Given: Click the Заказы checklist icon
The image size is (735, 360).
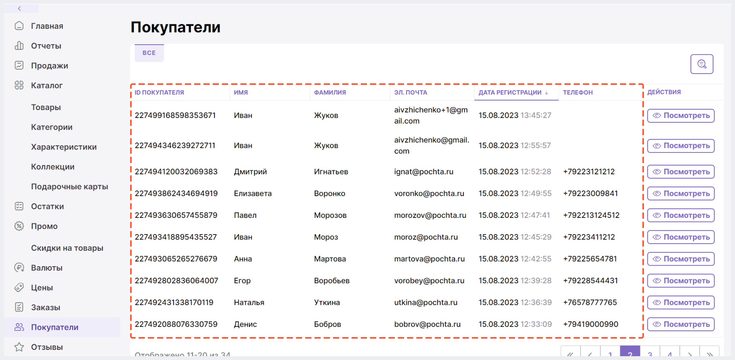Looking at the screenshot, I should (x=19, y=307).
